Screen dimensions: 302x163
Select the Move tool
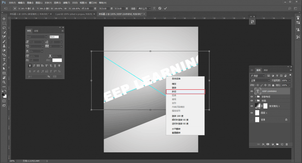(4, 19)
